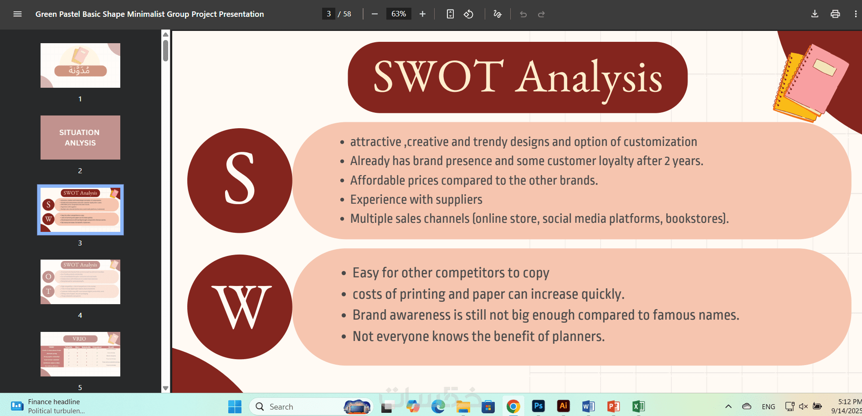Click the page number input field
Image resolution: width=862 pixels, height=416 pixels.
(x=328, y=14)
